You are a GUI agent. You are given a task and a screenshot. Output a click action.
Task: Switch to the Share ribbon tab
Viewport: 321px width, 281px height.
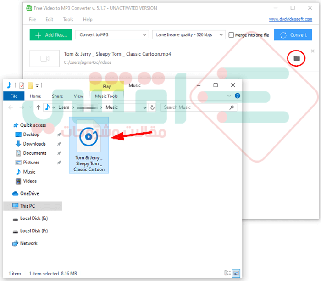57,96
